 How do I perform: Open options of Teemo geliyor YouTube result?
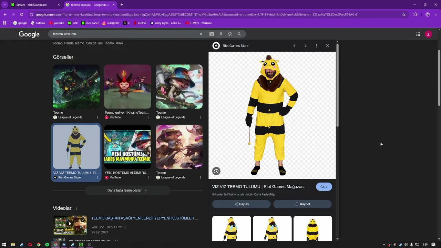(149, 117)
